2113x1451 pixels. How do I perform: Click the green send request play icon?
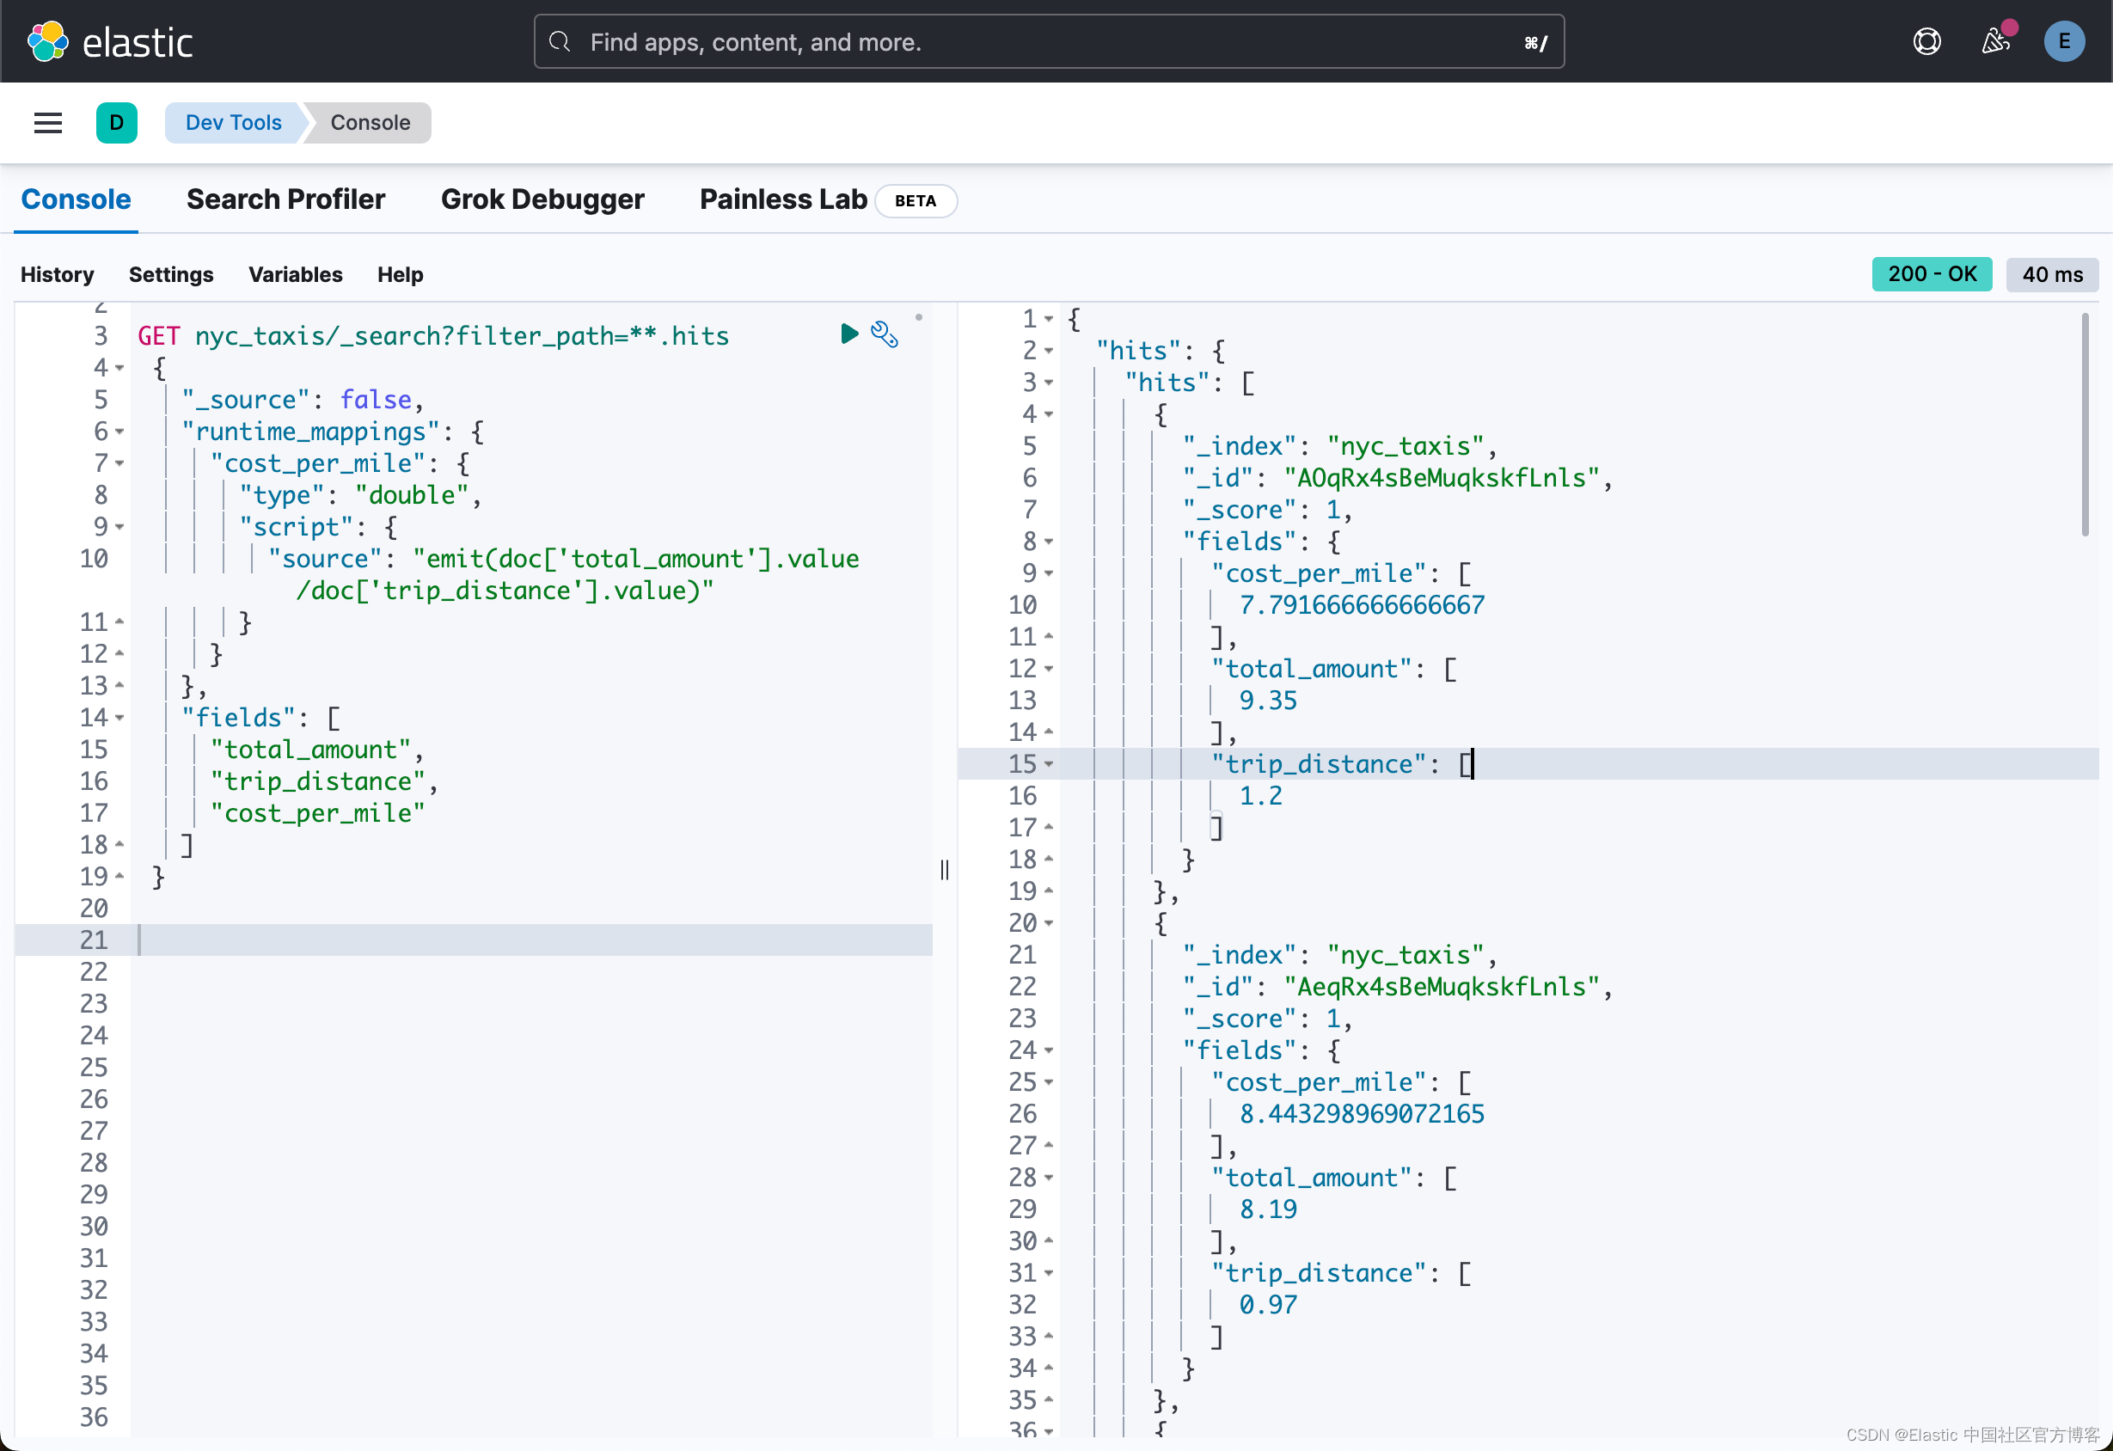point(848,334)
